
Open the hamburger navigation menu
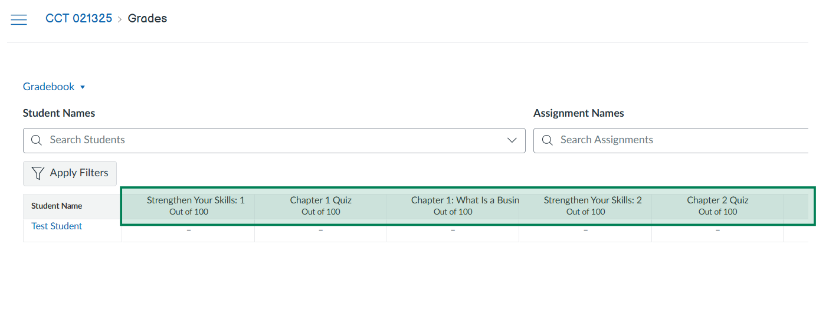pos(19,19)
